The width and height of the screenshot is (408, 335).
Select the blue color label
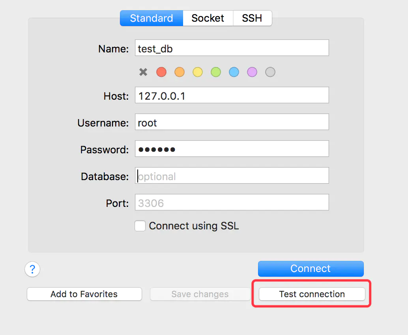[234, 72]
